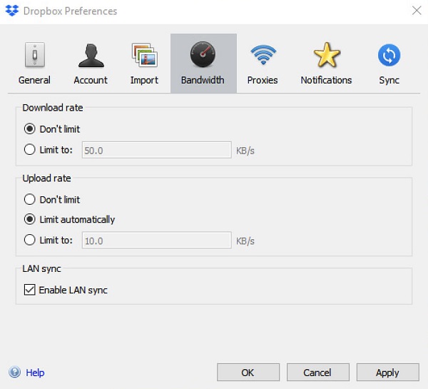Click the Apply button

point(387,373)
